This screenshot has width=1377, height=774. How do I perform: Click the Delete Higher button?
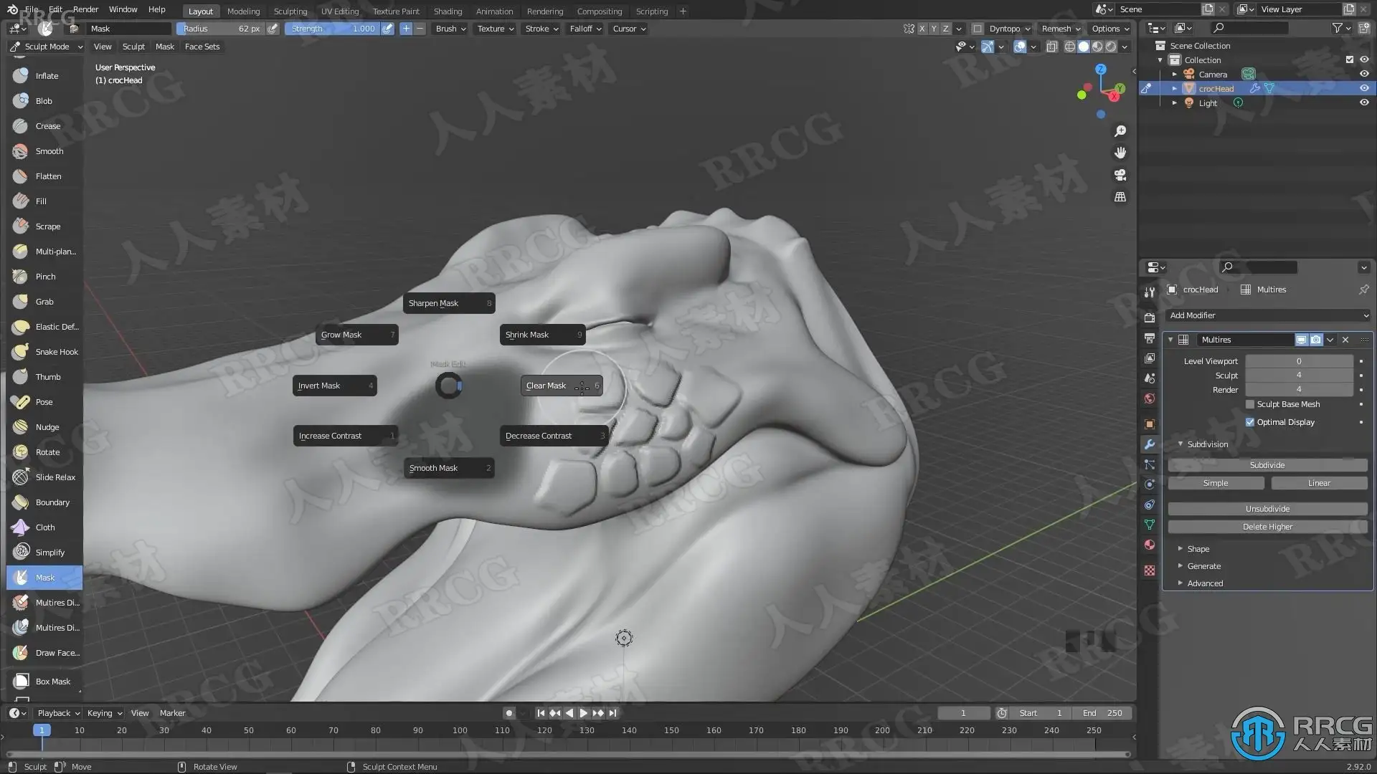click(x=1267, y=527)
